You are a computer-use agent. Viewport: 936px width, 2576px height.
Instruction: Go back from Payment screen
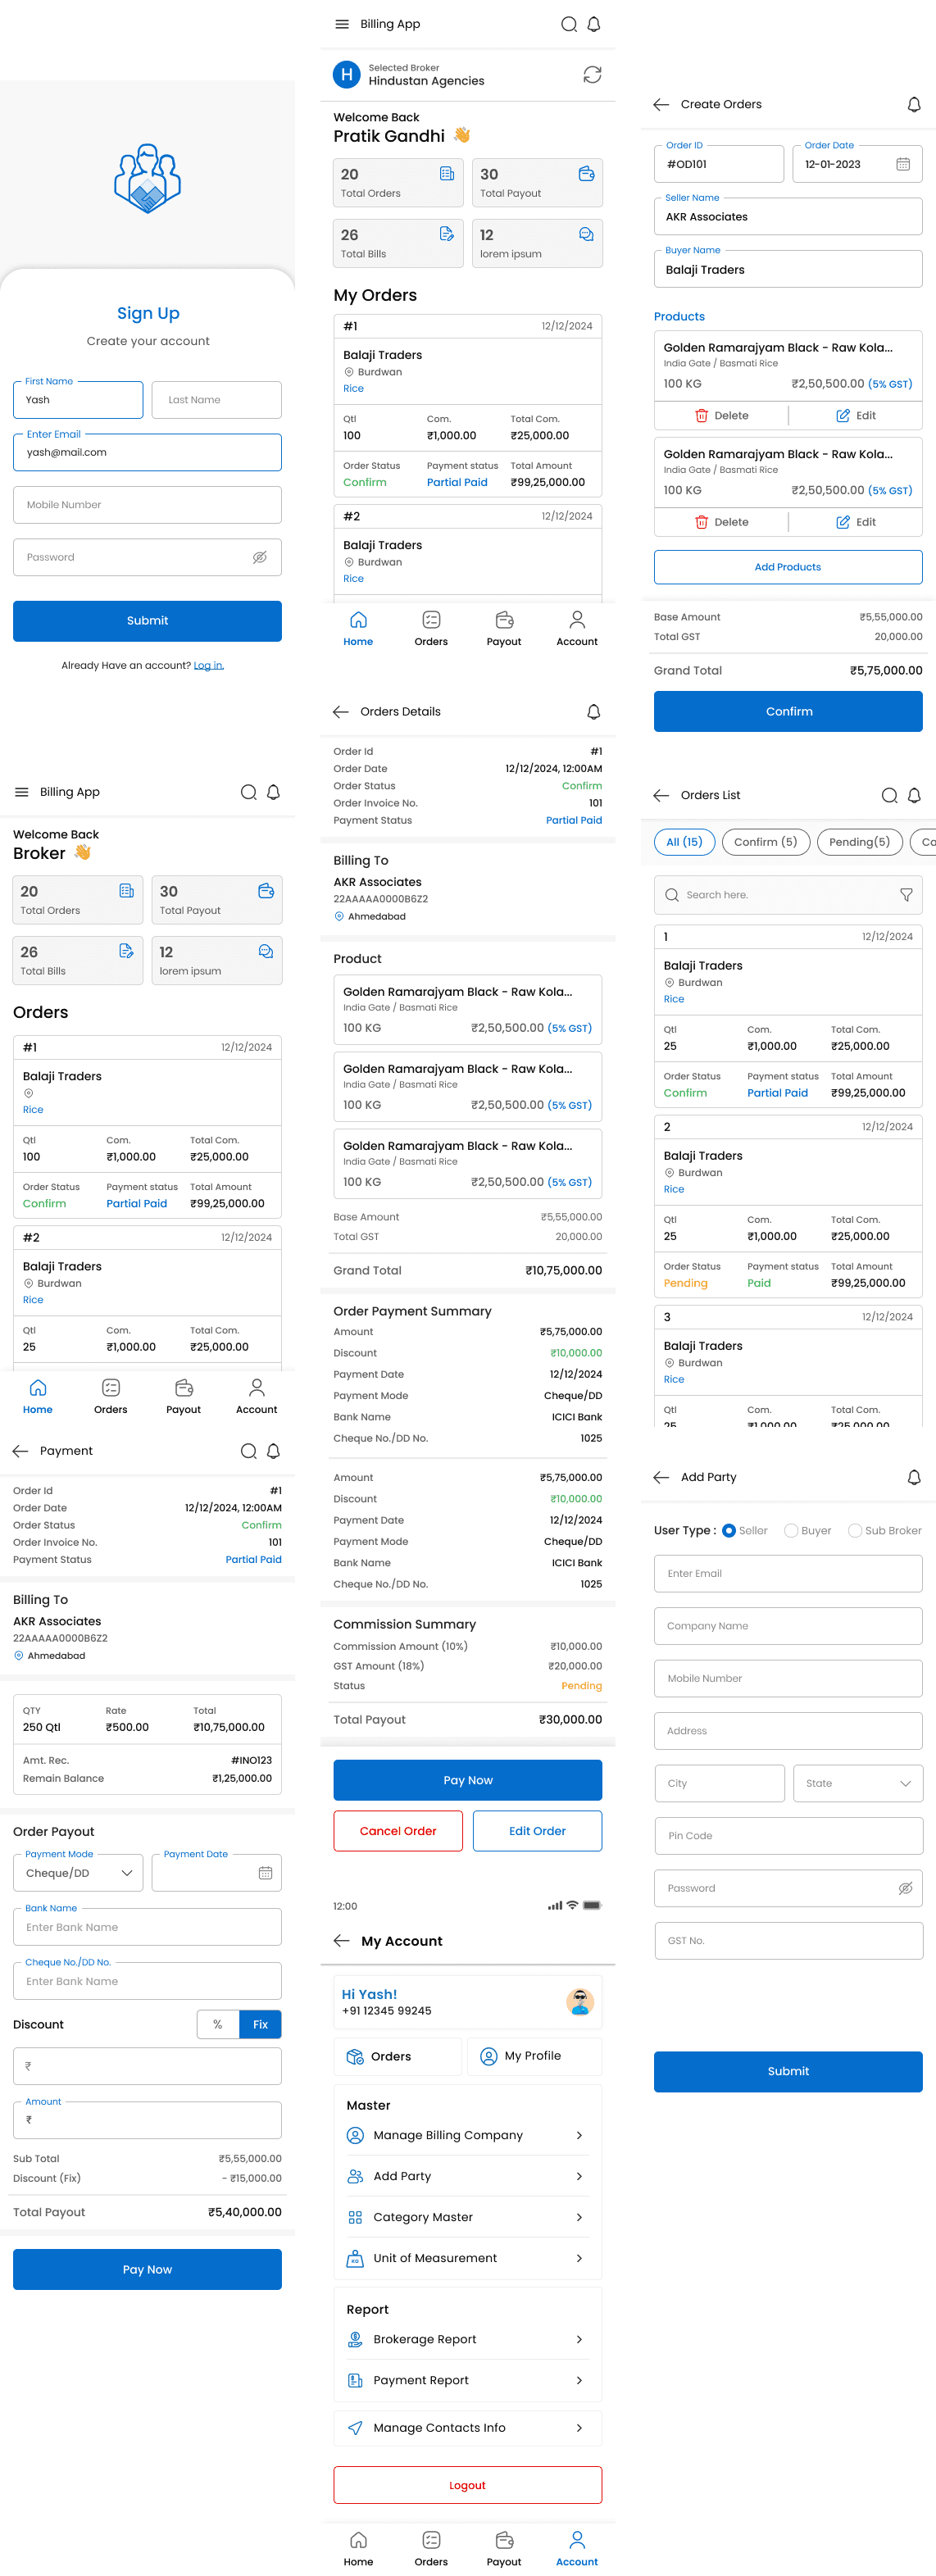[x=20, y=1451]
